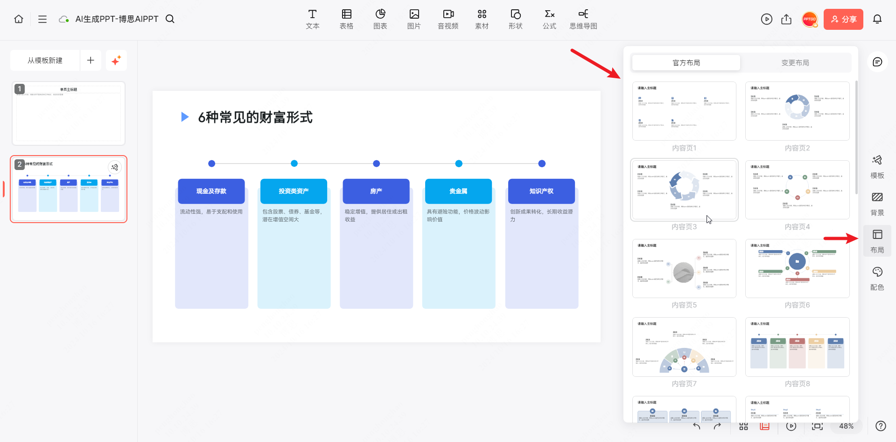Open the 48% zoom level dropdown
Image resolution: width=896 pixels, height=442 pixels.
pos(846,426)
